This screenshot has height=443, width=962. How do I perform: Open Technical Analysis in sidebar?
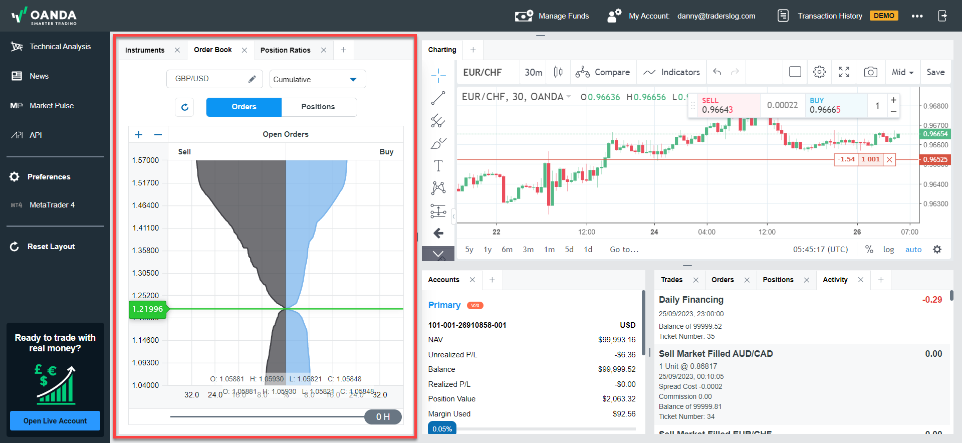point(51,47)
